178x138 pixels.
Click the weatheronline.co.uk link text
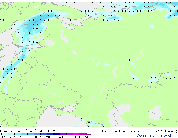154,135
